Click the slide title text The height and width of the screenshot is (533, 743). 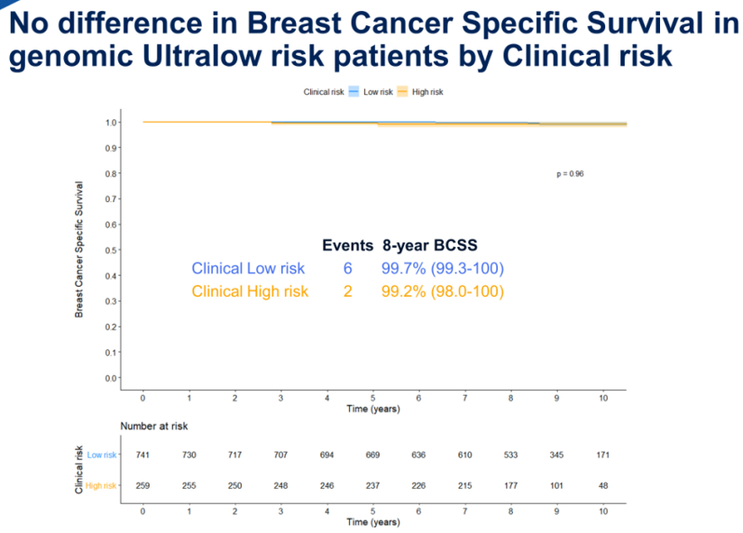[371, 39]
